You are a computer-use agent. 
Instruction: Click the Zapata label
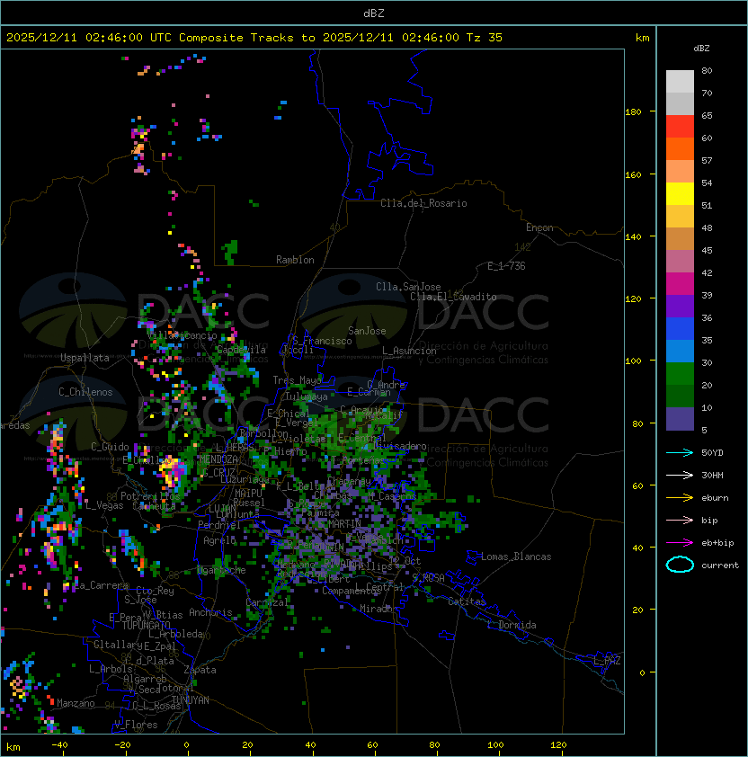point(200,670)
